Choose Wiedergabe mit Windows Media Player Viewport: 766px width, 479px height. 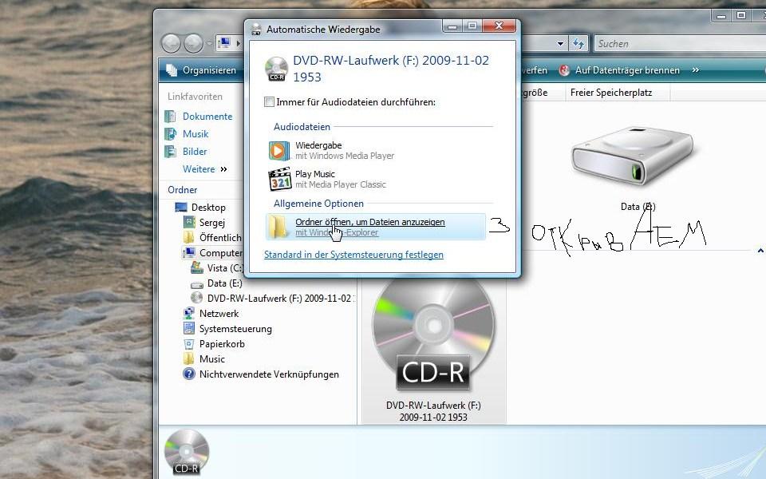(376, 151)
